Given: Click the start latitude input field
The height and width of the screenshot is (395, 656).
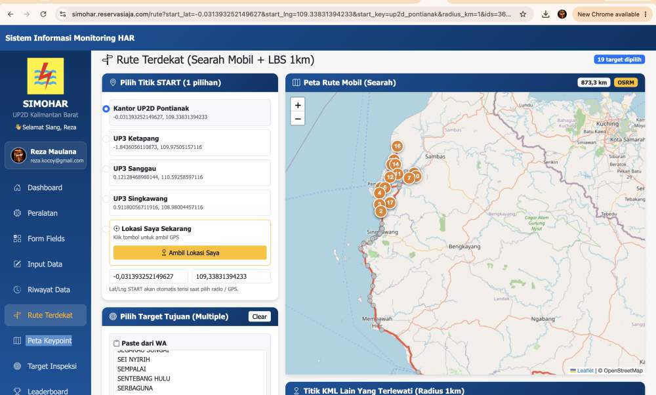Looking at the screenshot, I should (x=148, y=277).
